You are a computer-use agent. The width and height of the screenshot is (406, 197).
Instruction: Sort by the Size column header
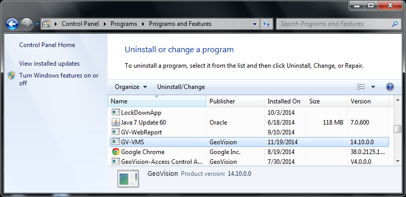point(326,101)
